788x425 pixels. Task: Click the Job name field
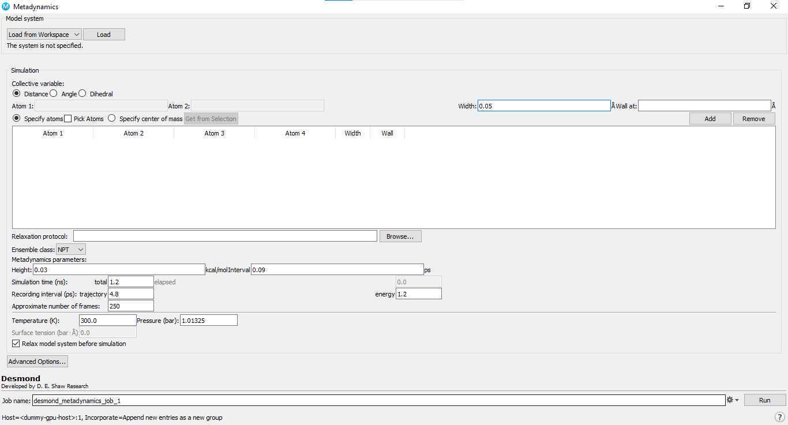coord(379,400)
